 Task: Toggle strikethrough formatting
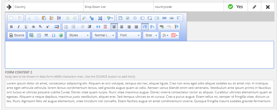[x=33, y=27]
